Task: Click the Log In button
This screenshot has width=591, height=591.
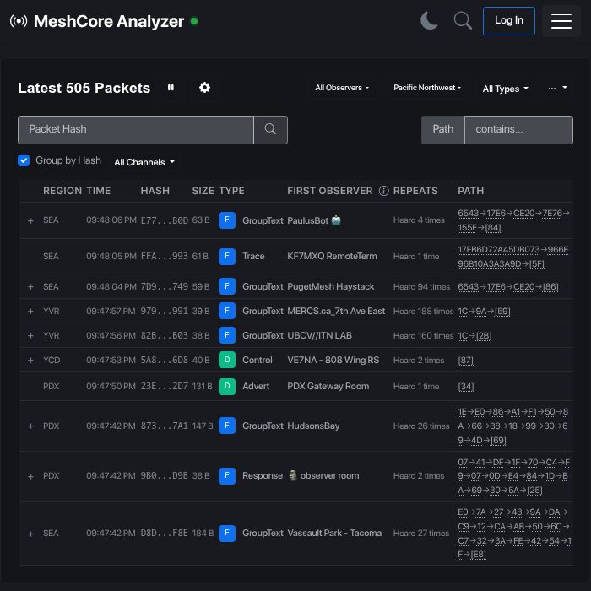Action: 508,21
